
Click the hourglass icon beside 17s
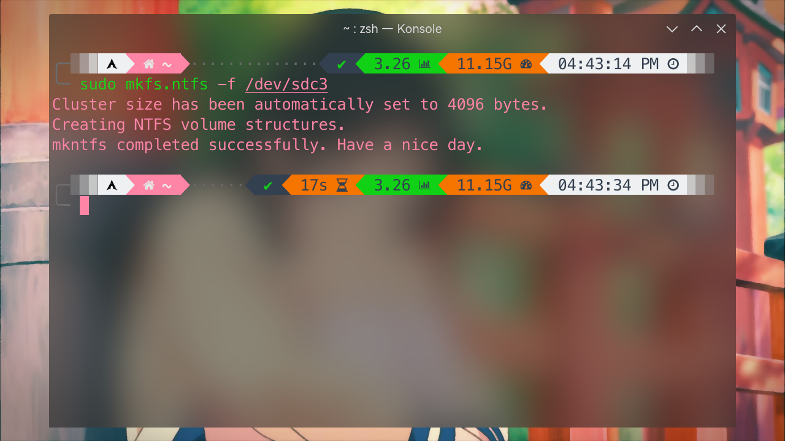(x=342, y=185)
